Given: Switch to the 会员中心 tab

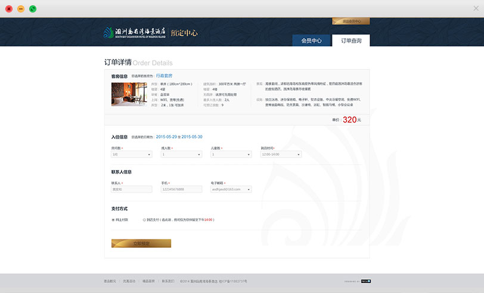Looking at the screenshot, I should click(x=311, y=40).
